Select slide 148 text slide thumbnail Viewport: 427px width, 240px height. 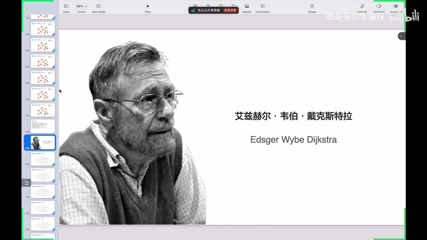click(x=43, y=126)
